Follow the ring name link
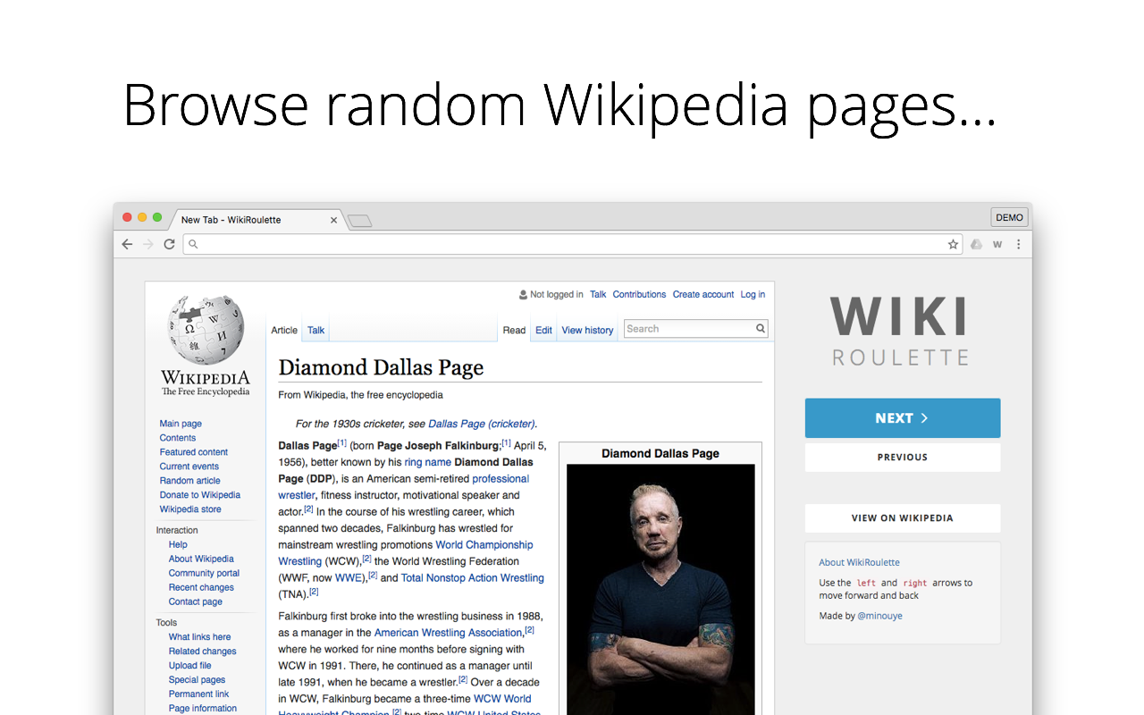 pyautogui.click(x=427, y=463)
